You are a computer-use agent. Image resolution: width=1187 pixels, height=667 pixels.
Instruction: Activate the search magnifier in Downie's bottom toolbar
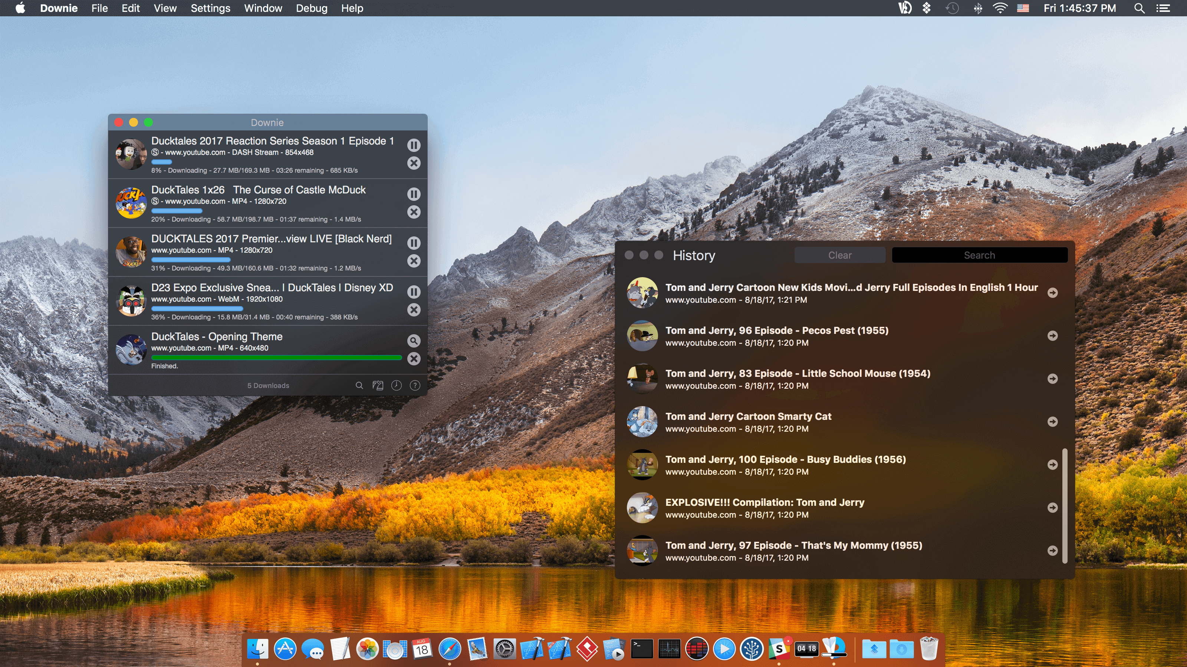359,385
